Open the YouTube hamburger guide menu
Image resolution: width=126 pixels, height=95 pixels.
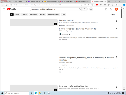4,9
